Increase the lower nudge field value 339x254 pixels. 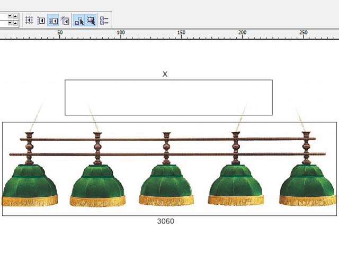[15, 23]
